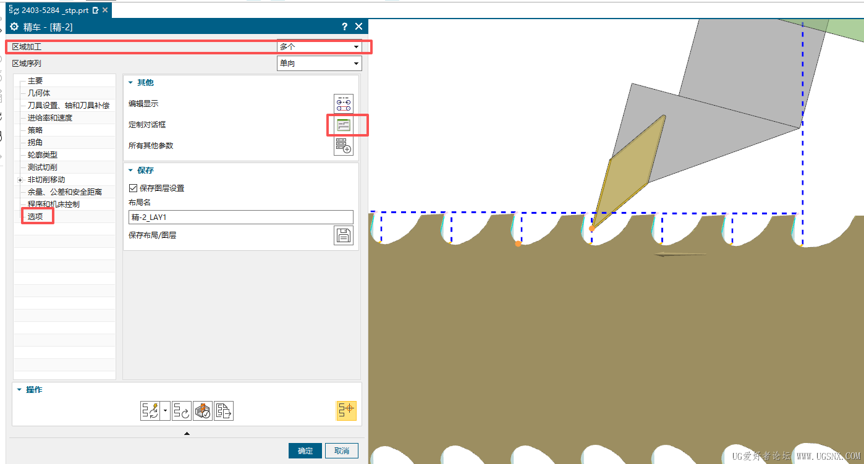Select 非切削移动 in the settings tree
This screenshot has height=464, width=864.
(46, 180)
